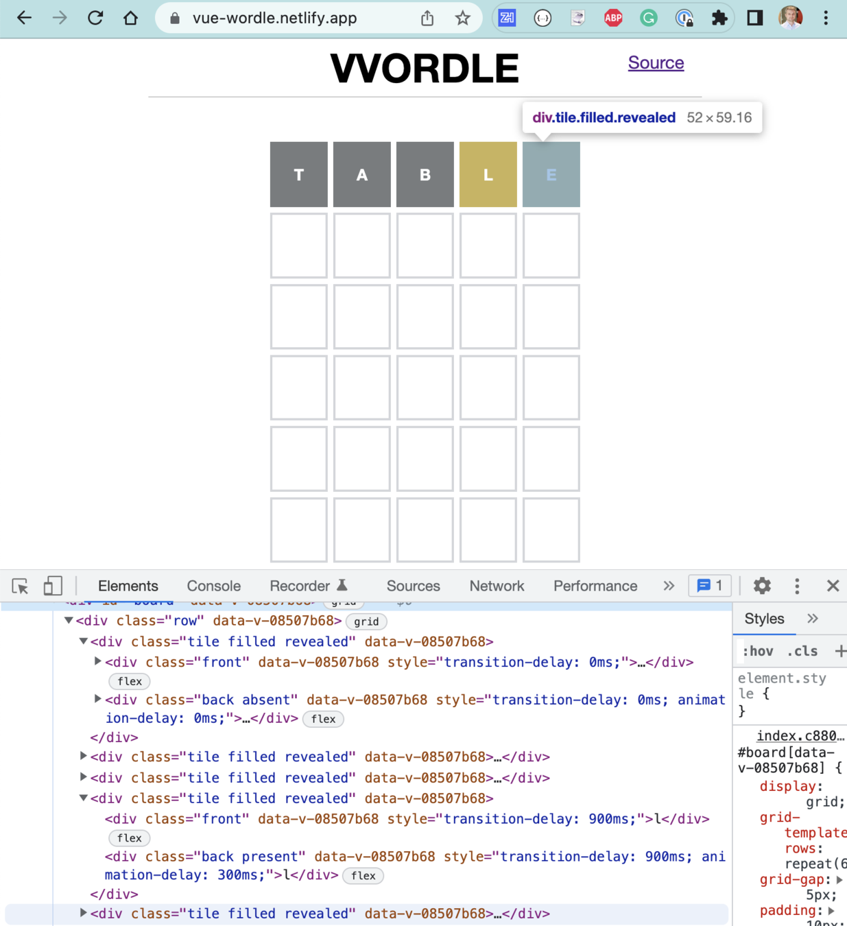Viewport: 847px width, 926px height.
Task: Open the Chrome profile avatar
Action: (x=791, y=18)
